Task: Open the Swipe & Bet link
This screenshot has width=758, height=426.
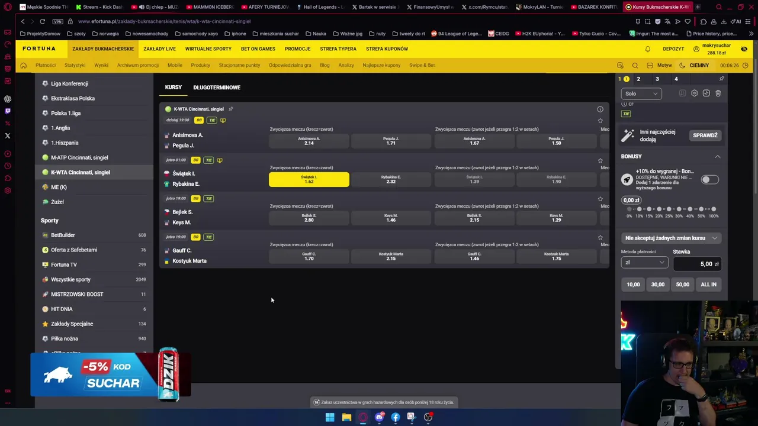Action: (x=422, y=65)
